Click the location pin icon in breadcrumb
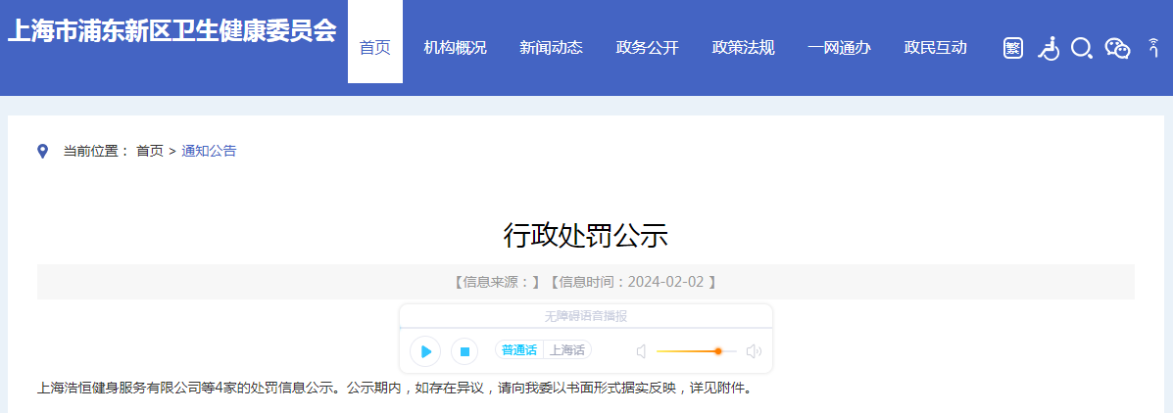Viewport: 1173px width, 413px height. point(42,151)
